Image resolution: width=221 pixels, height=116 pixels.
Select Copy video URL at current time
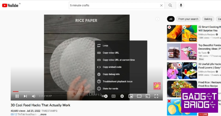(x=121, y=60)
